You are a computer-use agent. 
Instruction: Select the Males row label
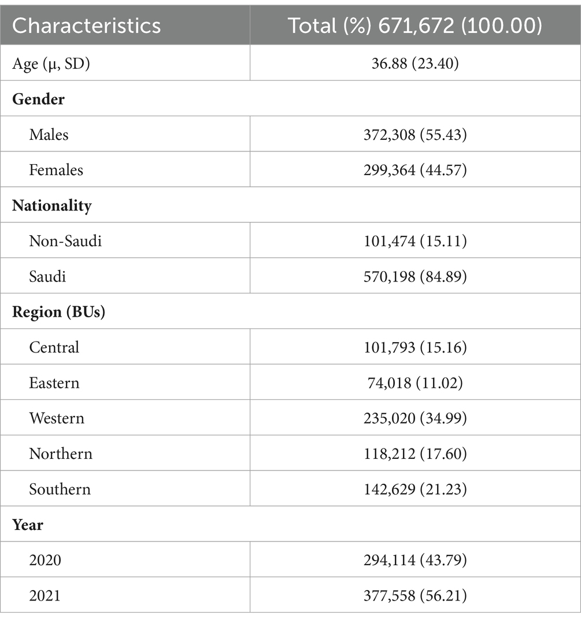pyautogui.click(x=49, y=134)
